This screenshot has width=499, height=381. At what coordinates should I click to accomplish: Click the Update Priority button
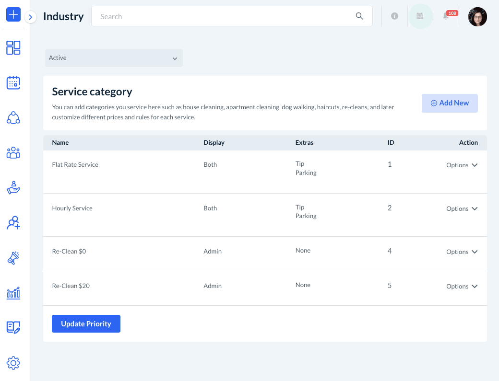86,324
